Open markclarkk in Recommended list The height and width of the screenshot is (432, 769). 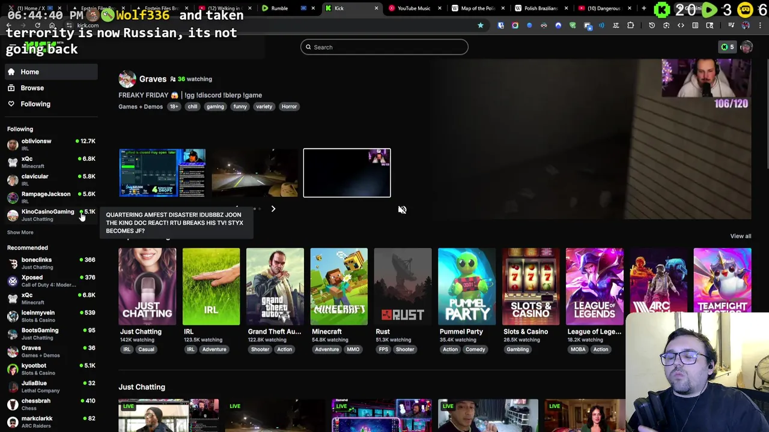coord(51,422)
